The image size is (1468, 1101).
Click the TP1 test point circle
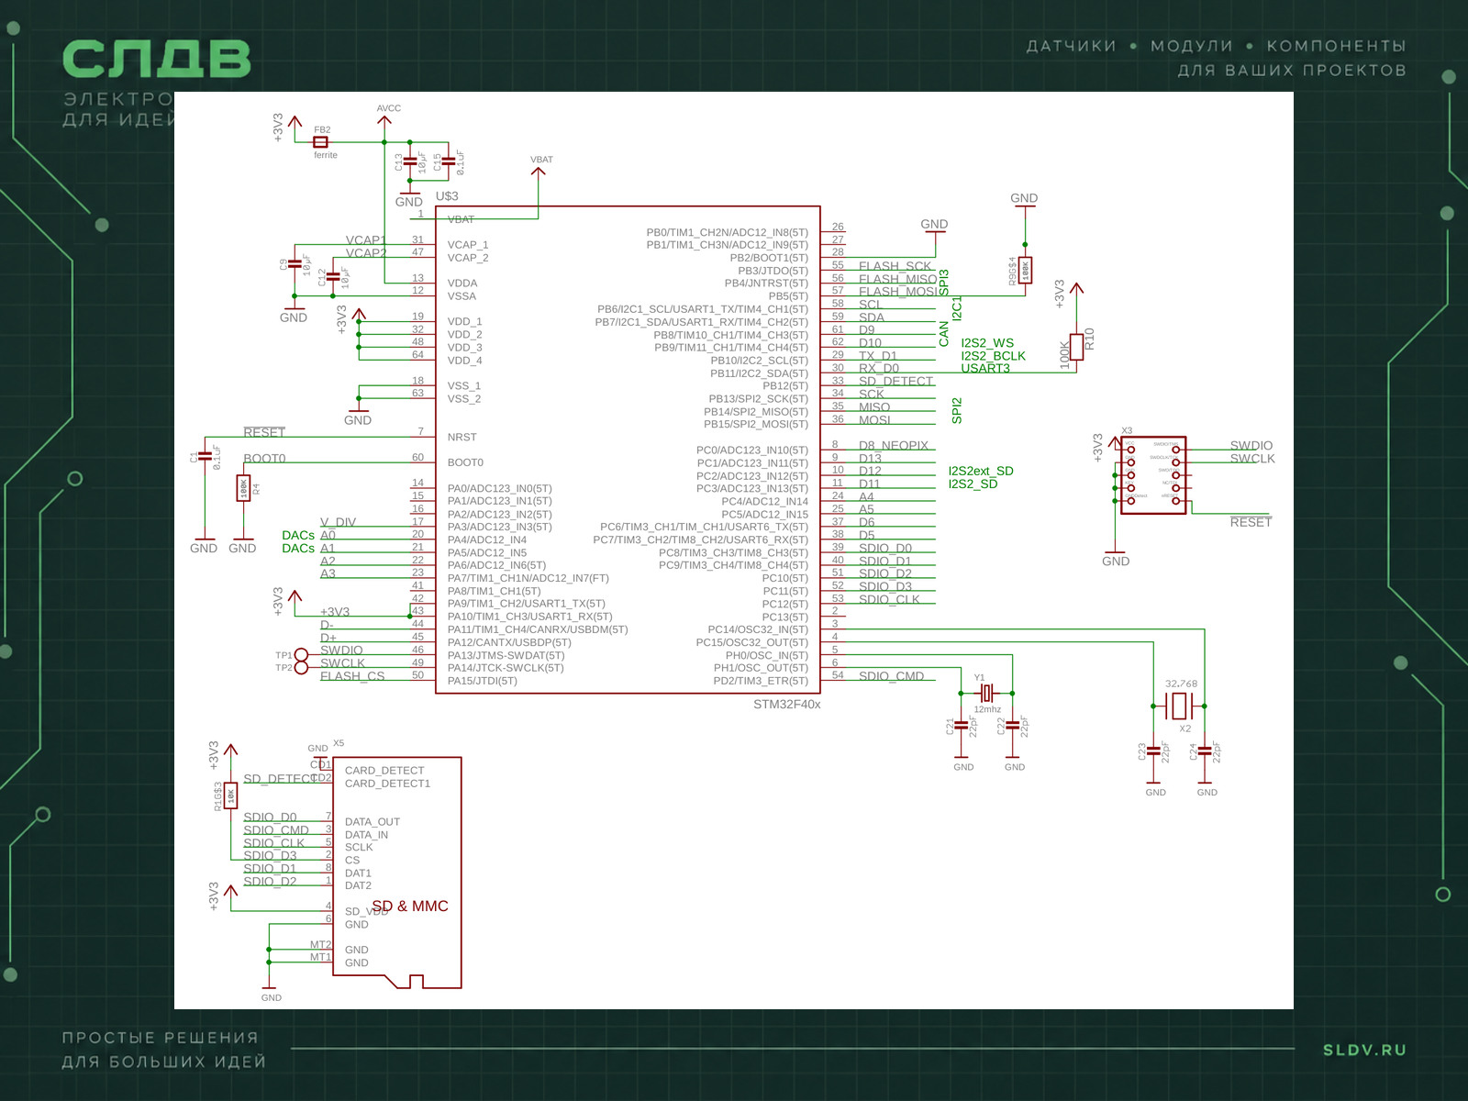(301, 655)
